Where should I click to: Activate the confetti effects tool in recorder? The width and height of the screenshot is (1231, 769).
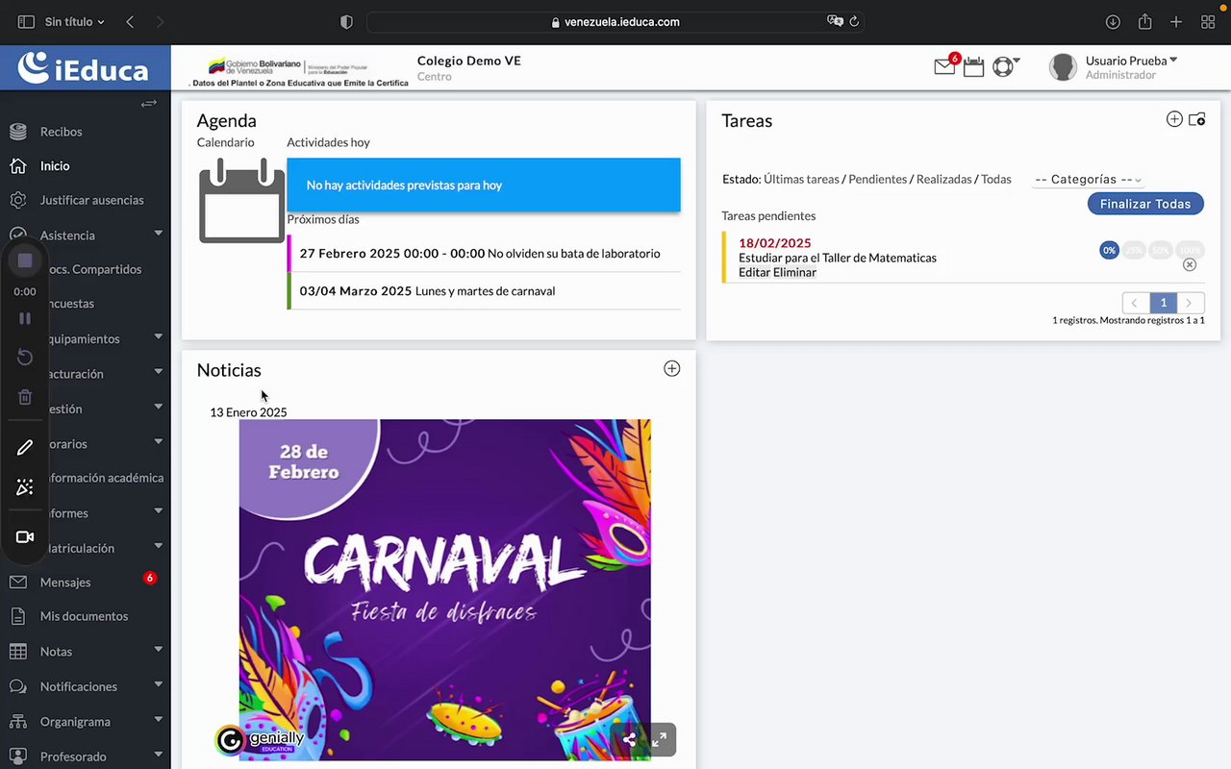[x=25, y=487]
